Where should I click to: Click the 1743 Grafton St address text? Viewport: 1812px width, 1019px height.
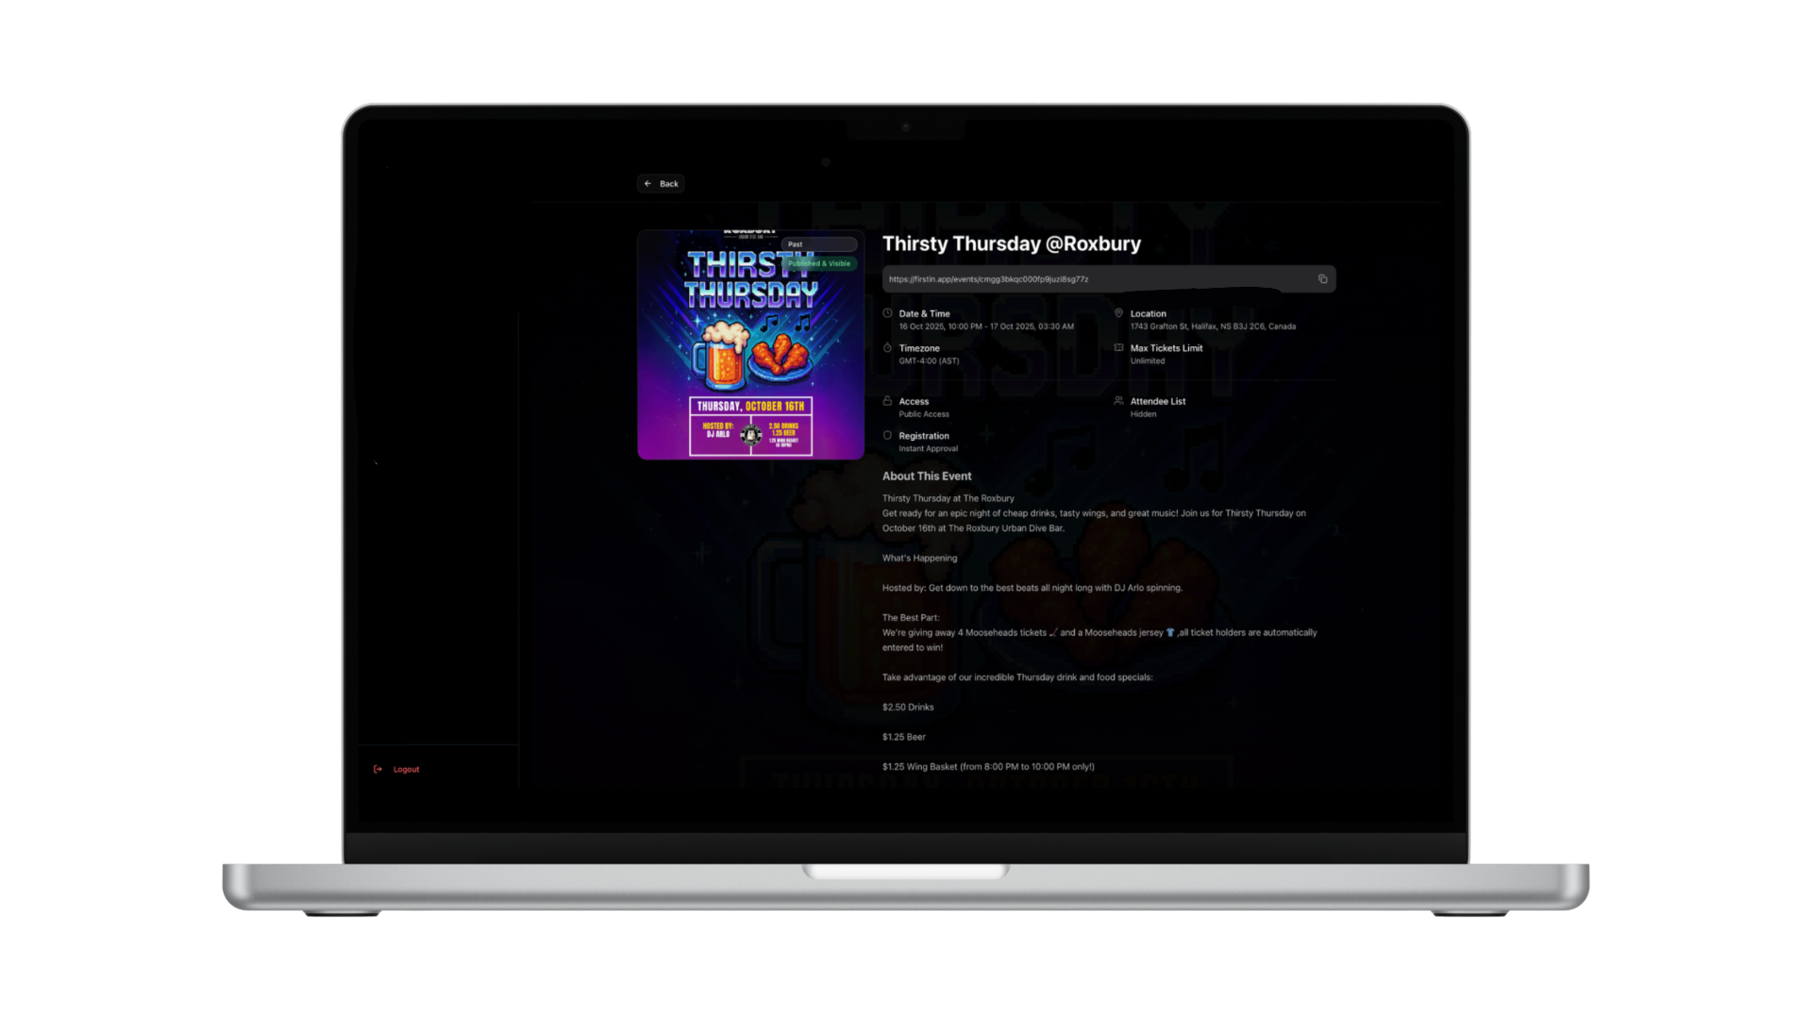(1213, 326)
